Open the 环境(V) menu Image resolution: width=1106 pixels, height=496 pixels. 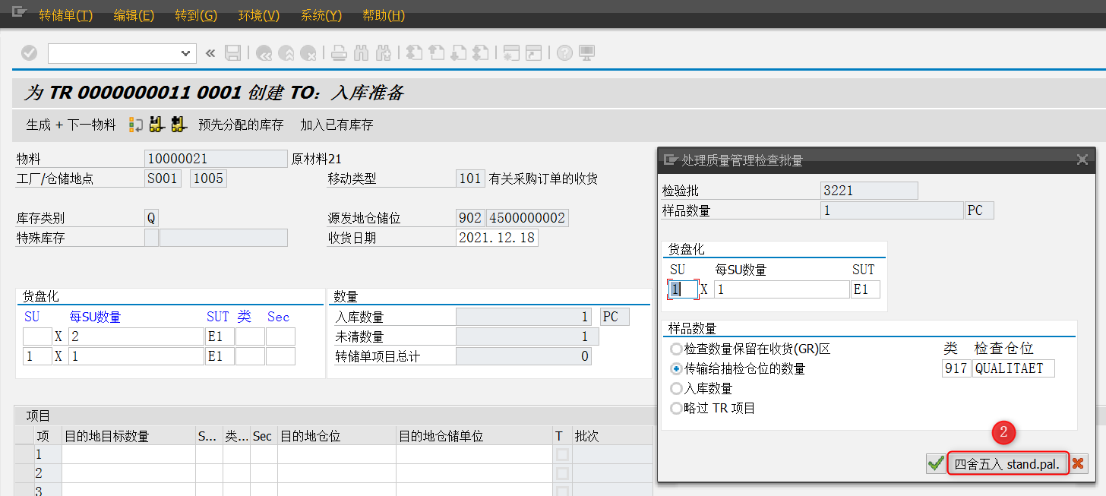[258, 14]
